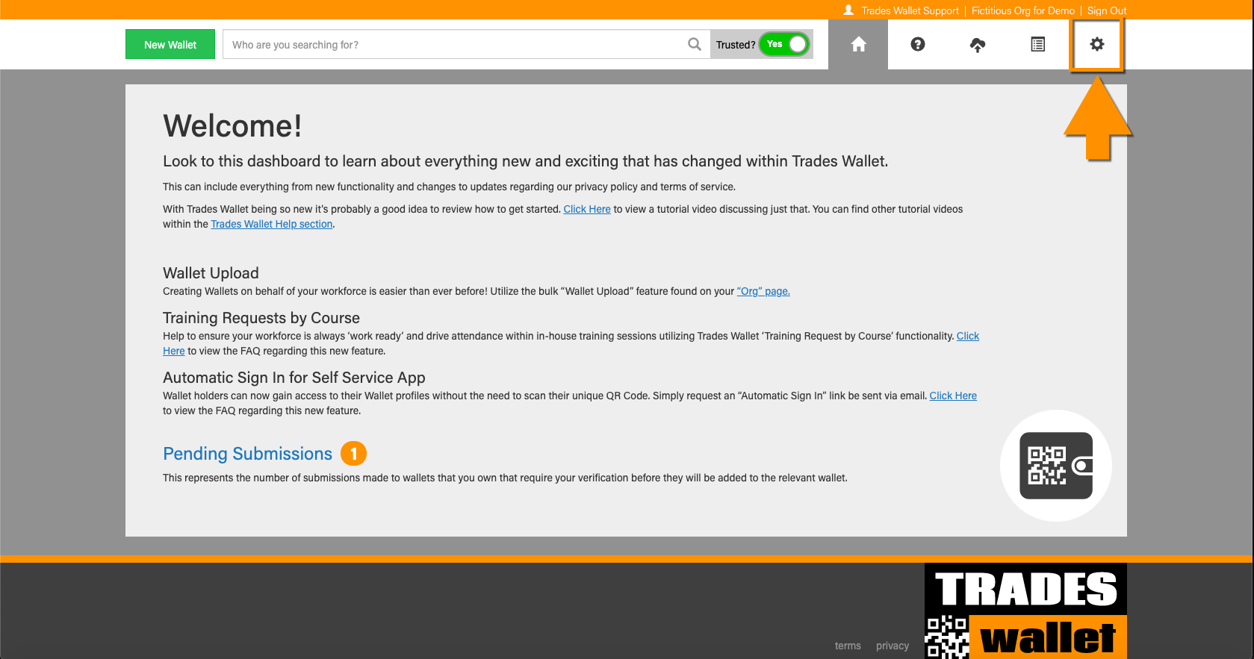Open the privacy footer link

tap(892, 646)
